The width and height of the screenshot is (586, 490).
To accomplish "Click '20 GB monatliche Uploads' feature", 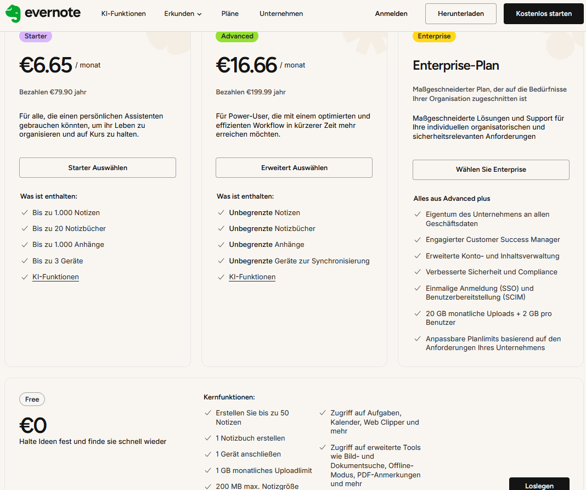I will [x=488, y=318].
